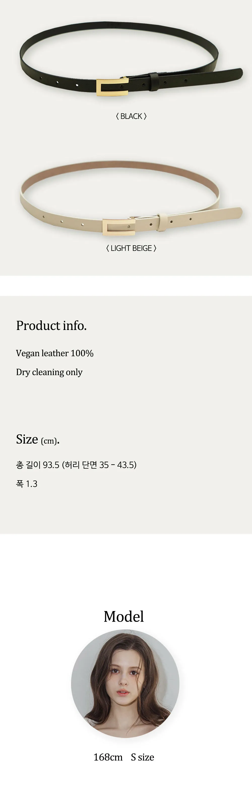This screenshot has width=252, height=801.
Task: Click the Dry cleaning only text
Action: coord(49,372)
